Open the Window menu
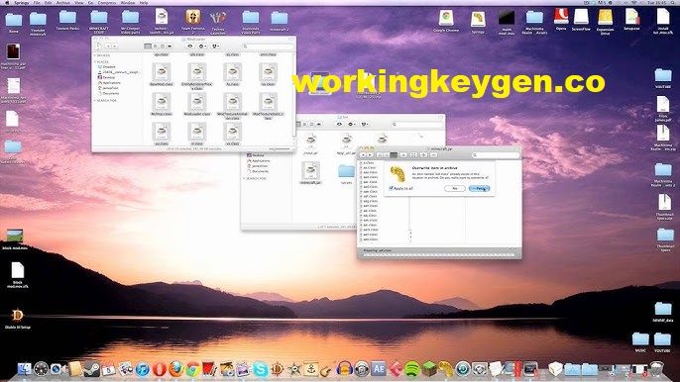 128,3
